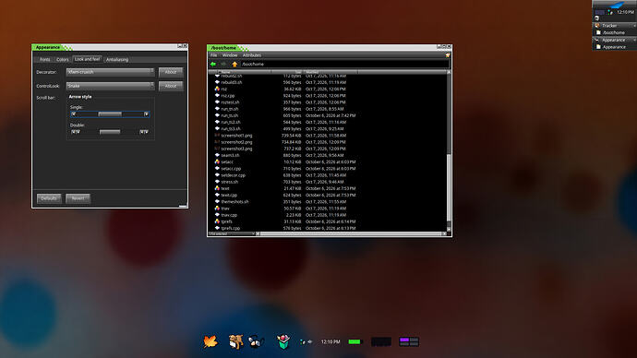Click the horizontal scrollbar in /boot/home window
Viewport: 637px width, 358px height.
point(351,233)
